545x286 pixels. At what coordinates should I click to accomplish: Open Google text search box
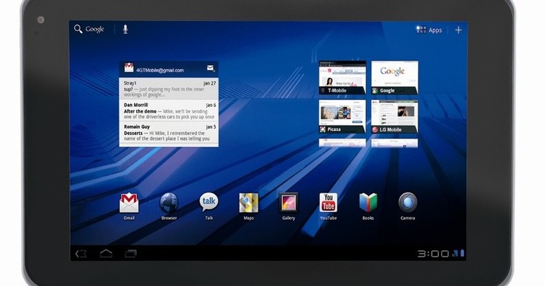(x=94, y=29)
